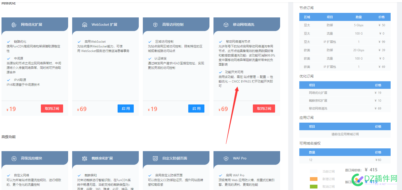Click the 蜘蛛亲和扩展 card header icon
Viewport: 402px width, 190px height.
click(x=85, y=158)
